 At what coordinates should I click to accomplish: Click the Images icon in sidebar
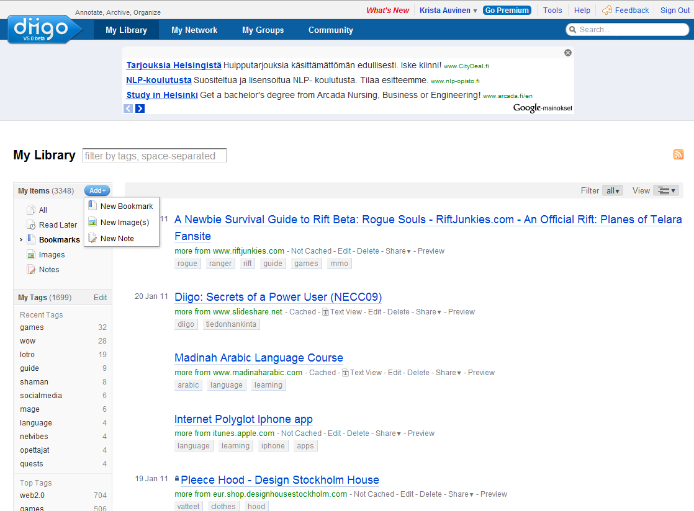(31, 255)
